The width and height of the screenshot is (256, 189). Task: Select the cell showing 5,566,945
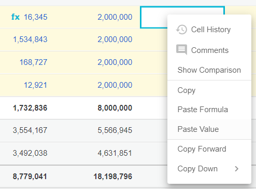click(115, 130)
